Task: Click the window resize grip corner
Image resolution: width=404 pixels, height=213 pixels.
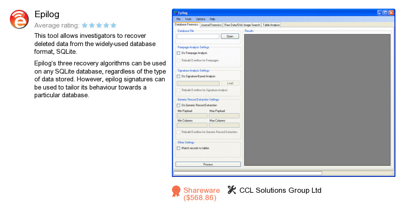Action: (x=392, y=174)
